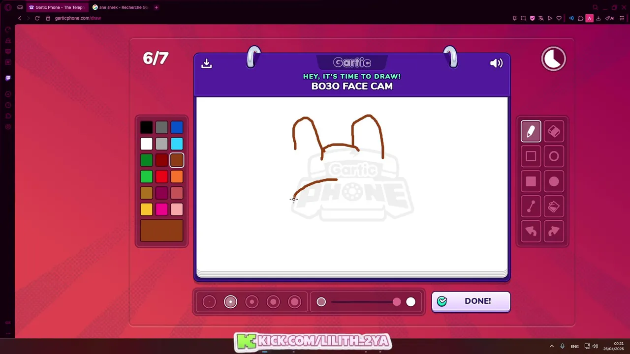Viewport: 630px width, 354px height.
Task: Select the third brush size
Action: [x=252, y=302]
